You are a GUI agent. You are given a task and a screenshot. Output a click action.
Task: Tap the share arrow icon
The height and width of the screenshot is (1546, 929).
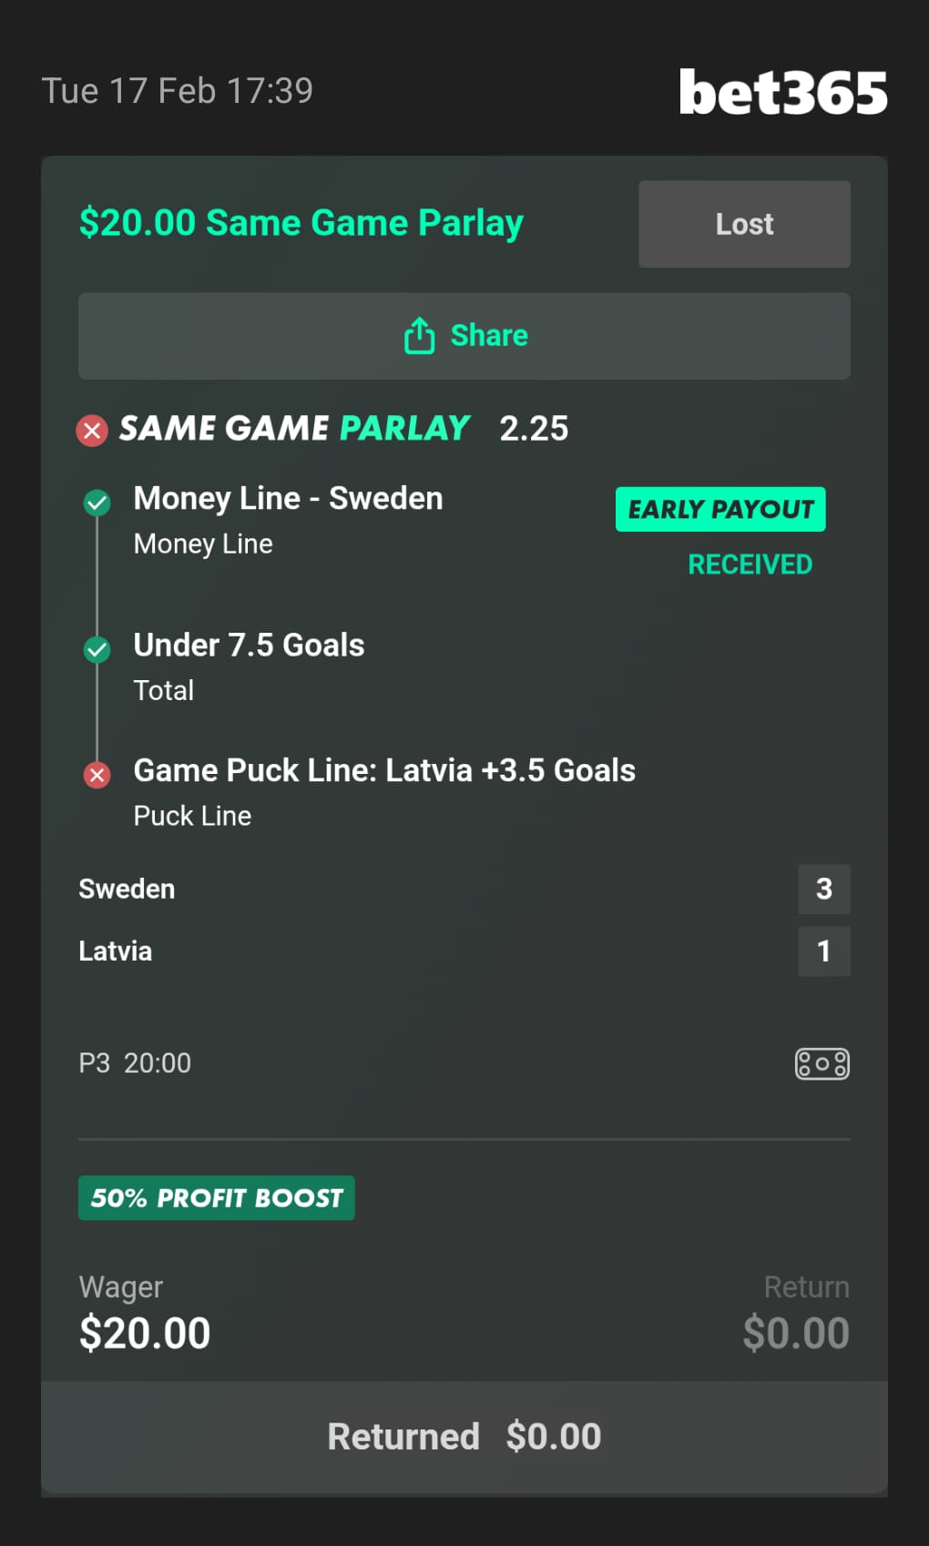419,336
